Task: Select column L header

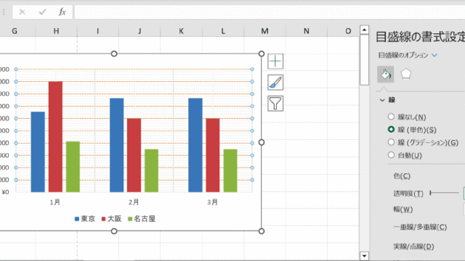Action: click(223, 31)
